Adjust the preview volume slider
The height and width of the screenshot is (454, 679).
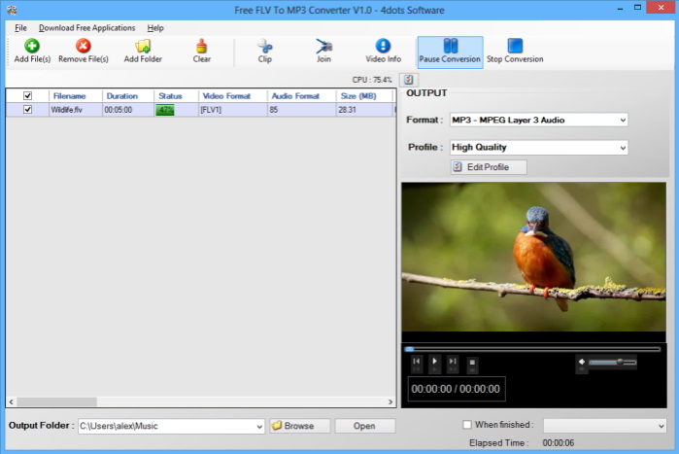(x=612, y=362)
